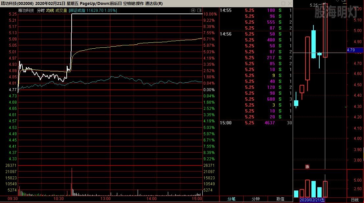Click the 0.00% baseline axis label
The width and height of the screenshot is (364, 203).
pos(209,90)
